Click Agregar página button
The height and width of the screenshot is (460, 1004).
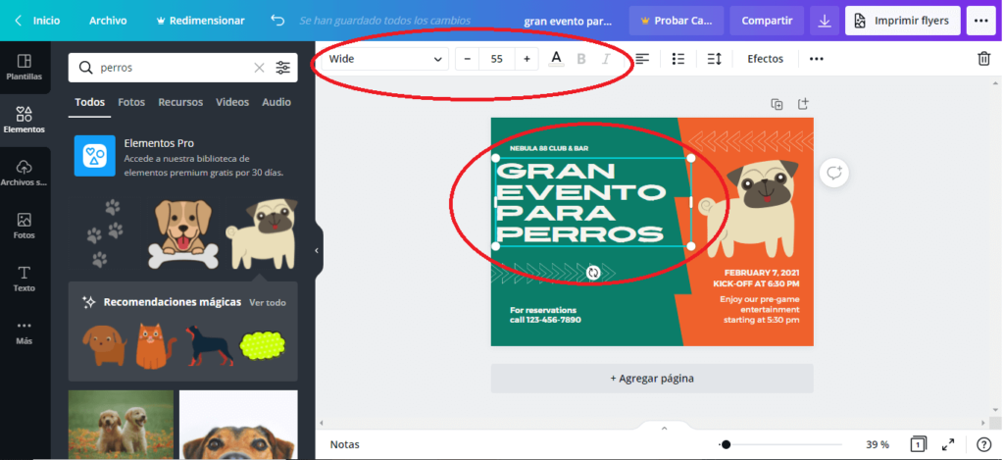652,378
